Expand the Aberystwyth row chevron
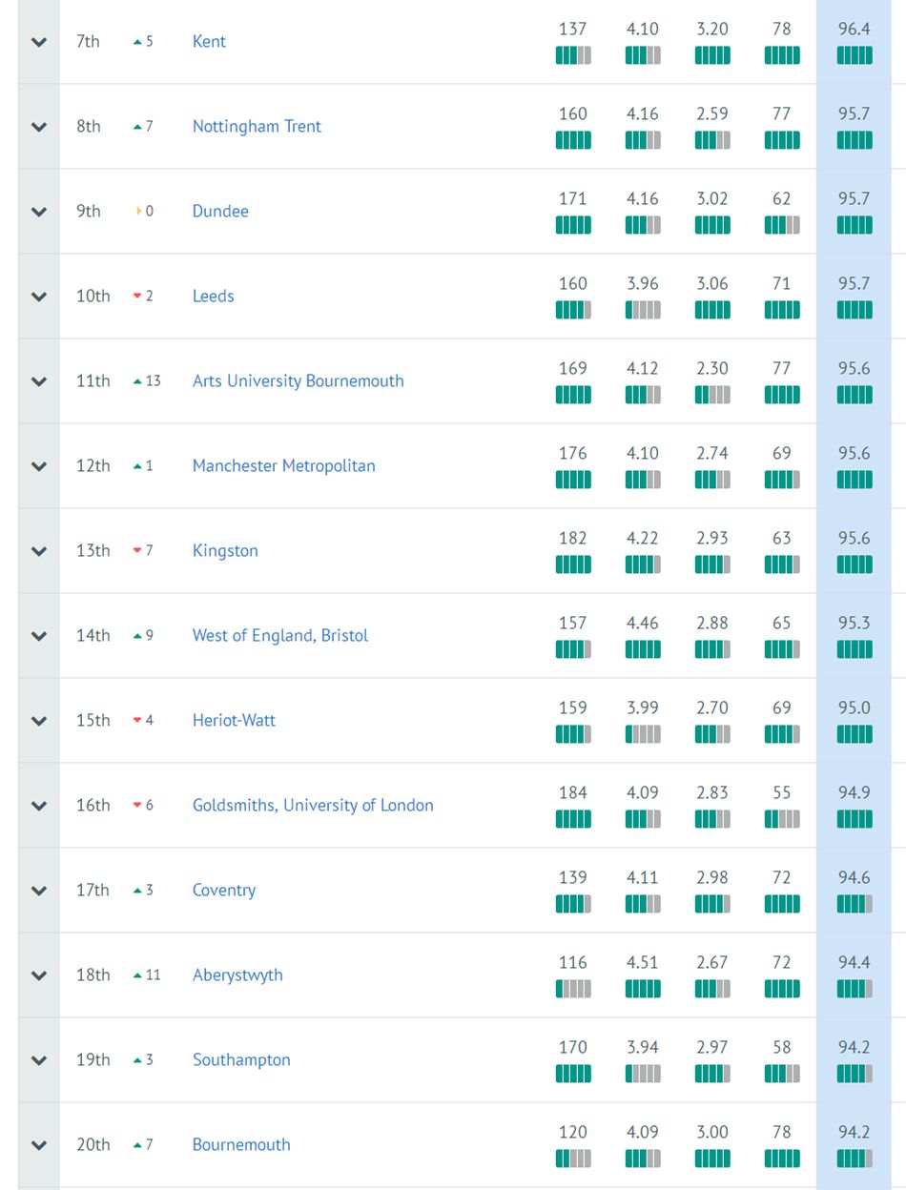The image size is (906, 1190). pyautogui.click(x=39, y=975)
